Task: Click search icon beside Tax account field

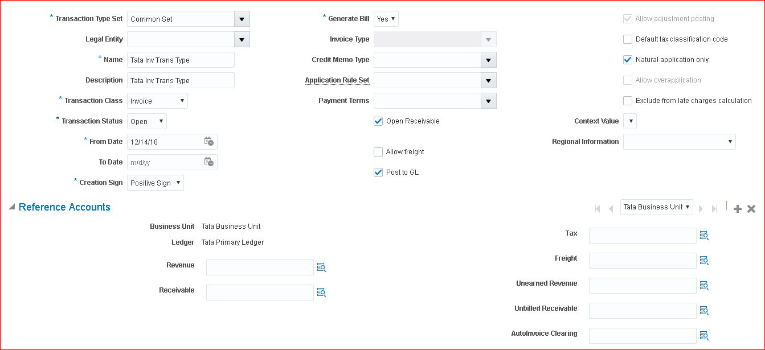Action: click(x=704, y=236)
